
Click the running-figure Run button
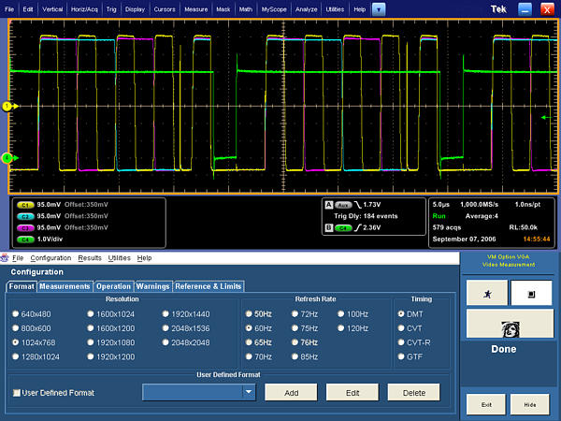click(487, 293)
